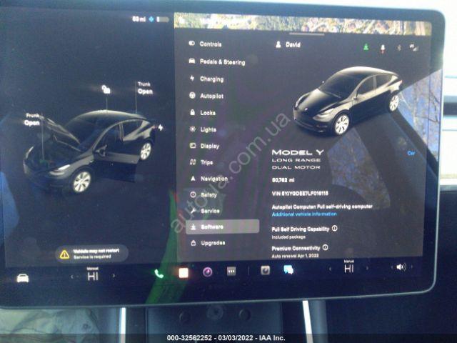Image resolution: width=457 pixels, height=343 pixels.
Task: Tap the charge port lightning bolt icon
Action: point(161,127)
